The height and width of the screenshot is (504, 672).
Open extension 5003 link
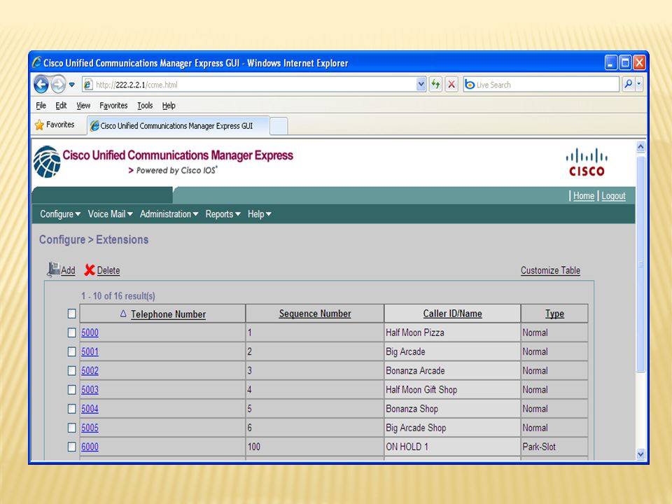pyautogui.click(x=90, y=390)
